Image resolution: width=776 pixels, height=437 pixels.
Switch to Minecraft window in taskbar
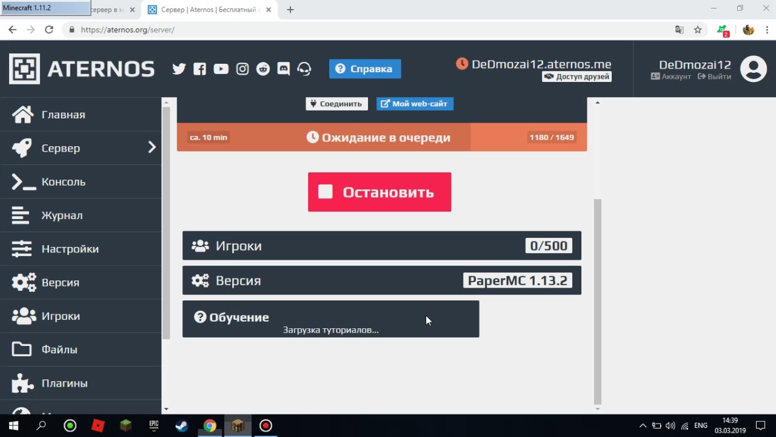coord(238,425)
